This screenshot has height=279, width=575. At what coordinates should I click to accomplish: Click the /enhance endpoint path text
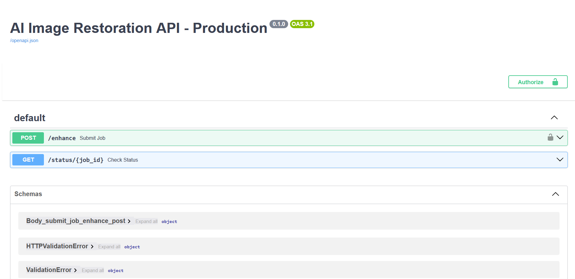click(x=62, y=138)
